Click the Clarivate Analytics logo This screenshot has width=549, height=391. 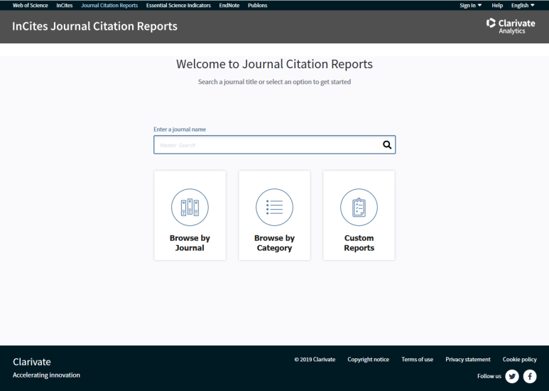(511, 26)
